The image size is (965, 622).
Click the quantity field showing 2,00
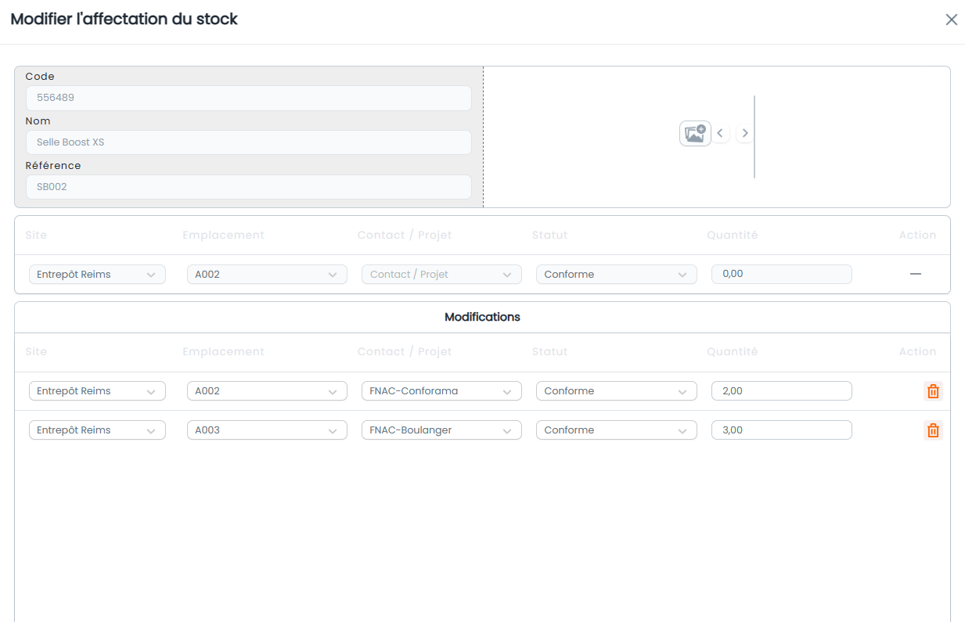[x=781, y=391]
